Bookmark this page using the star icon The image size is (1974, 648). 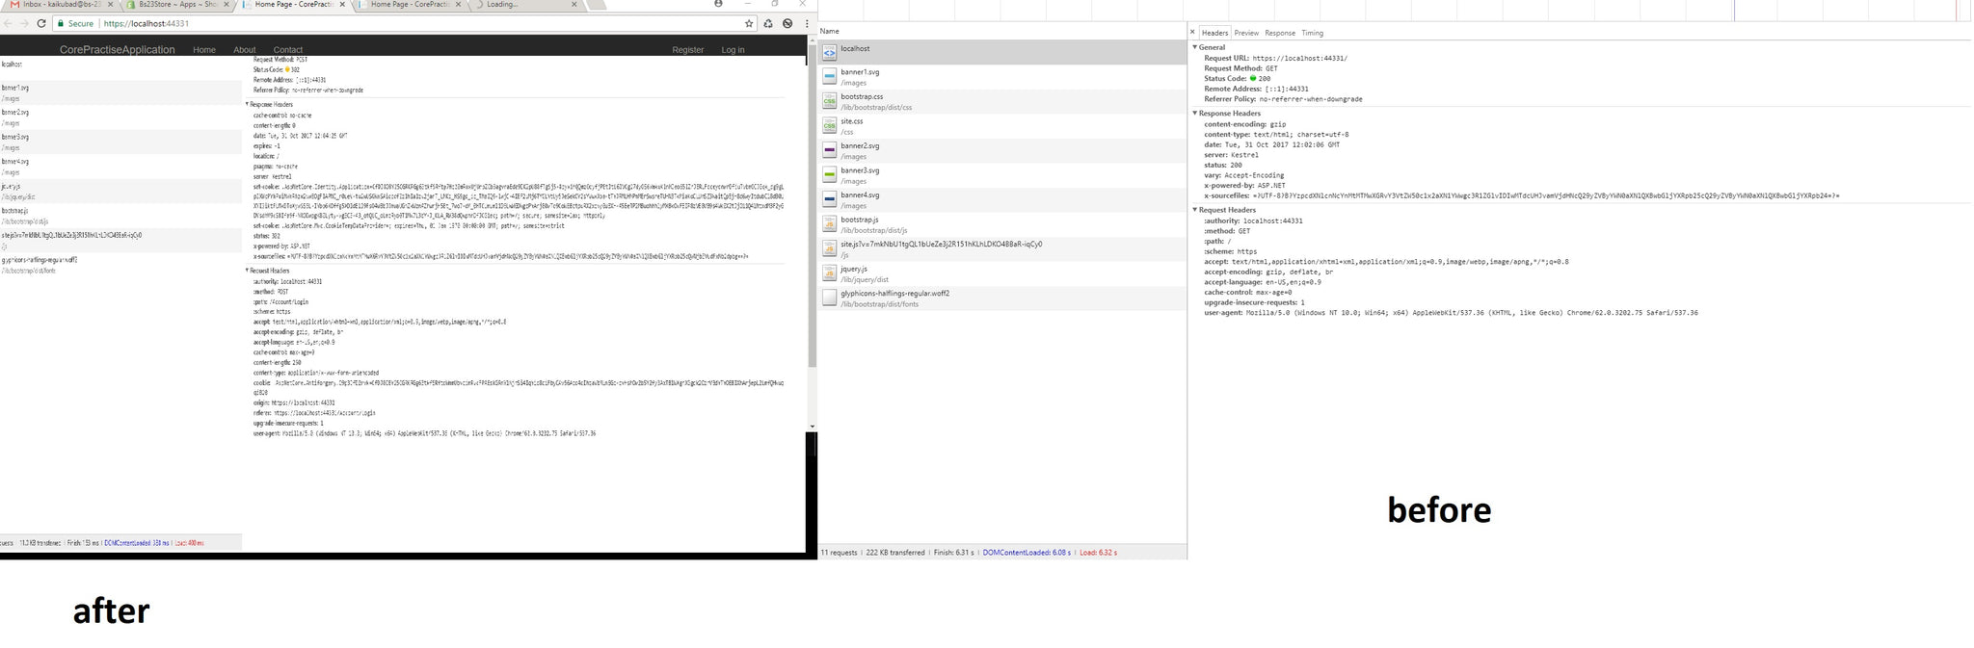pos(749,23)
